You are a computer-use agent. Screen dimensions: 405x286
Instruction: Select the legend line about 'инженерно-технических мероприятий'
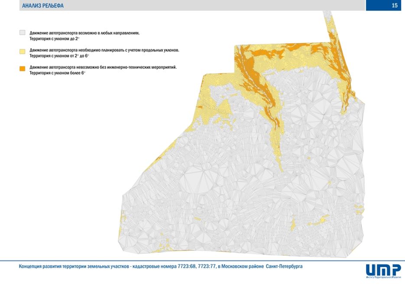(x=103, y=67)
